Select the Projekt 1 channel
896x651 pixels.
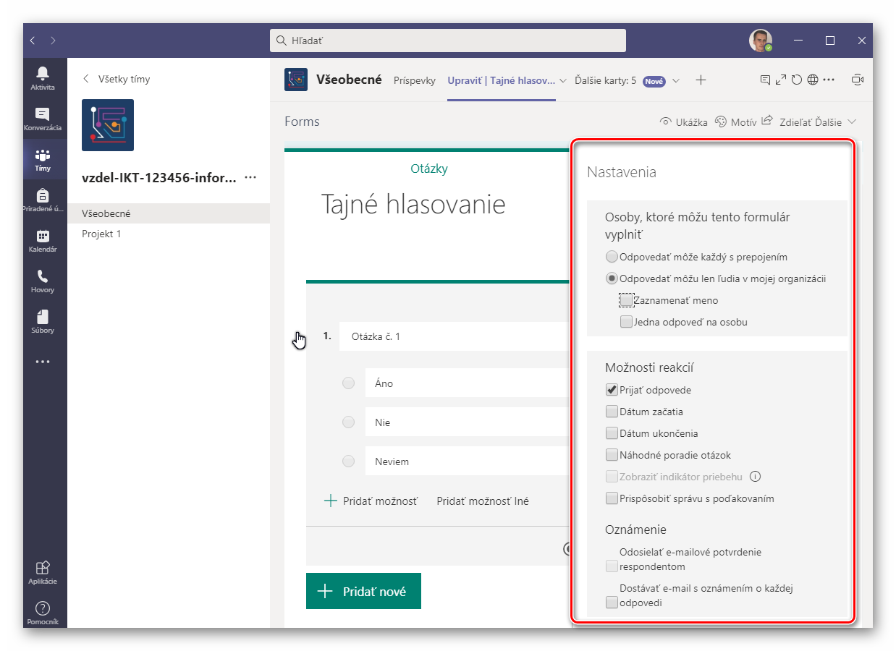point(101,234)
